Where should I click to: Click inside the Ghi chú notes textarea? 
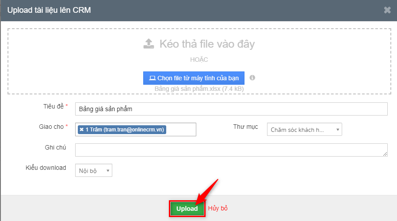click(230, 150)
